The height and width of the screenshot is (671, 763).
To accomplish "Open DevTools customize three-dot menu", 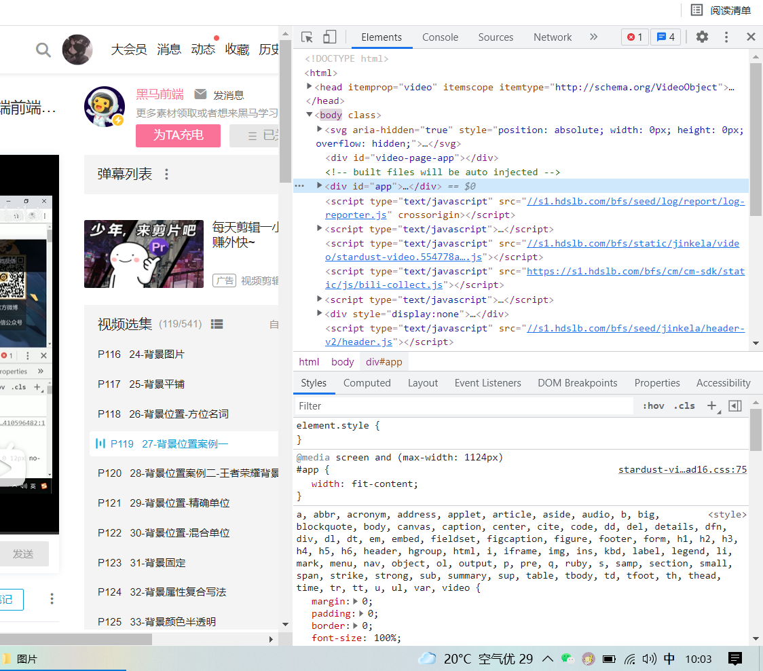I will pyautogui.click(x=726, y=37).
